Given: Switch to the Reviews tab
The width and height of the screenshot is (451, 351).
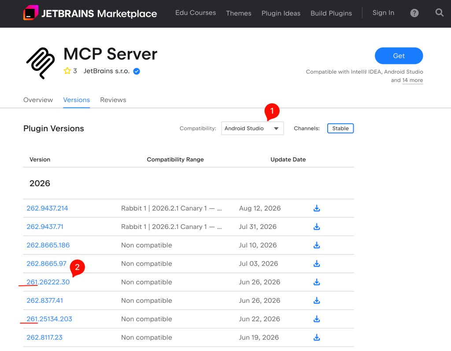Looking at the screenshot, I should click(113, 100).
